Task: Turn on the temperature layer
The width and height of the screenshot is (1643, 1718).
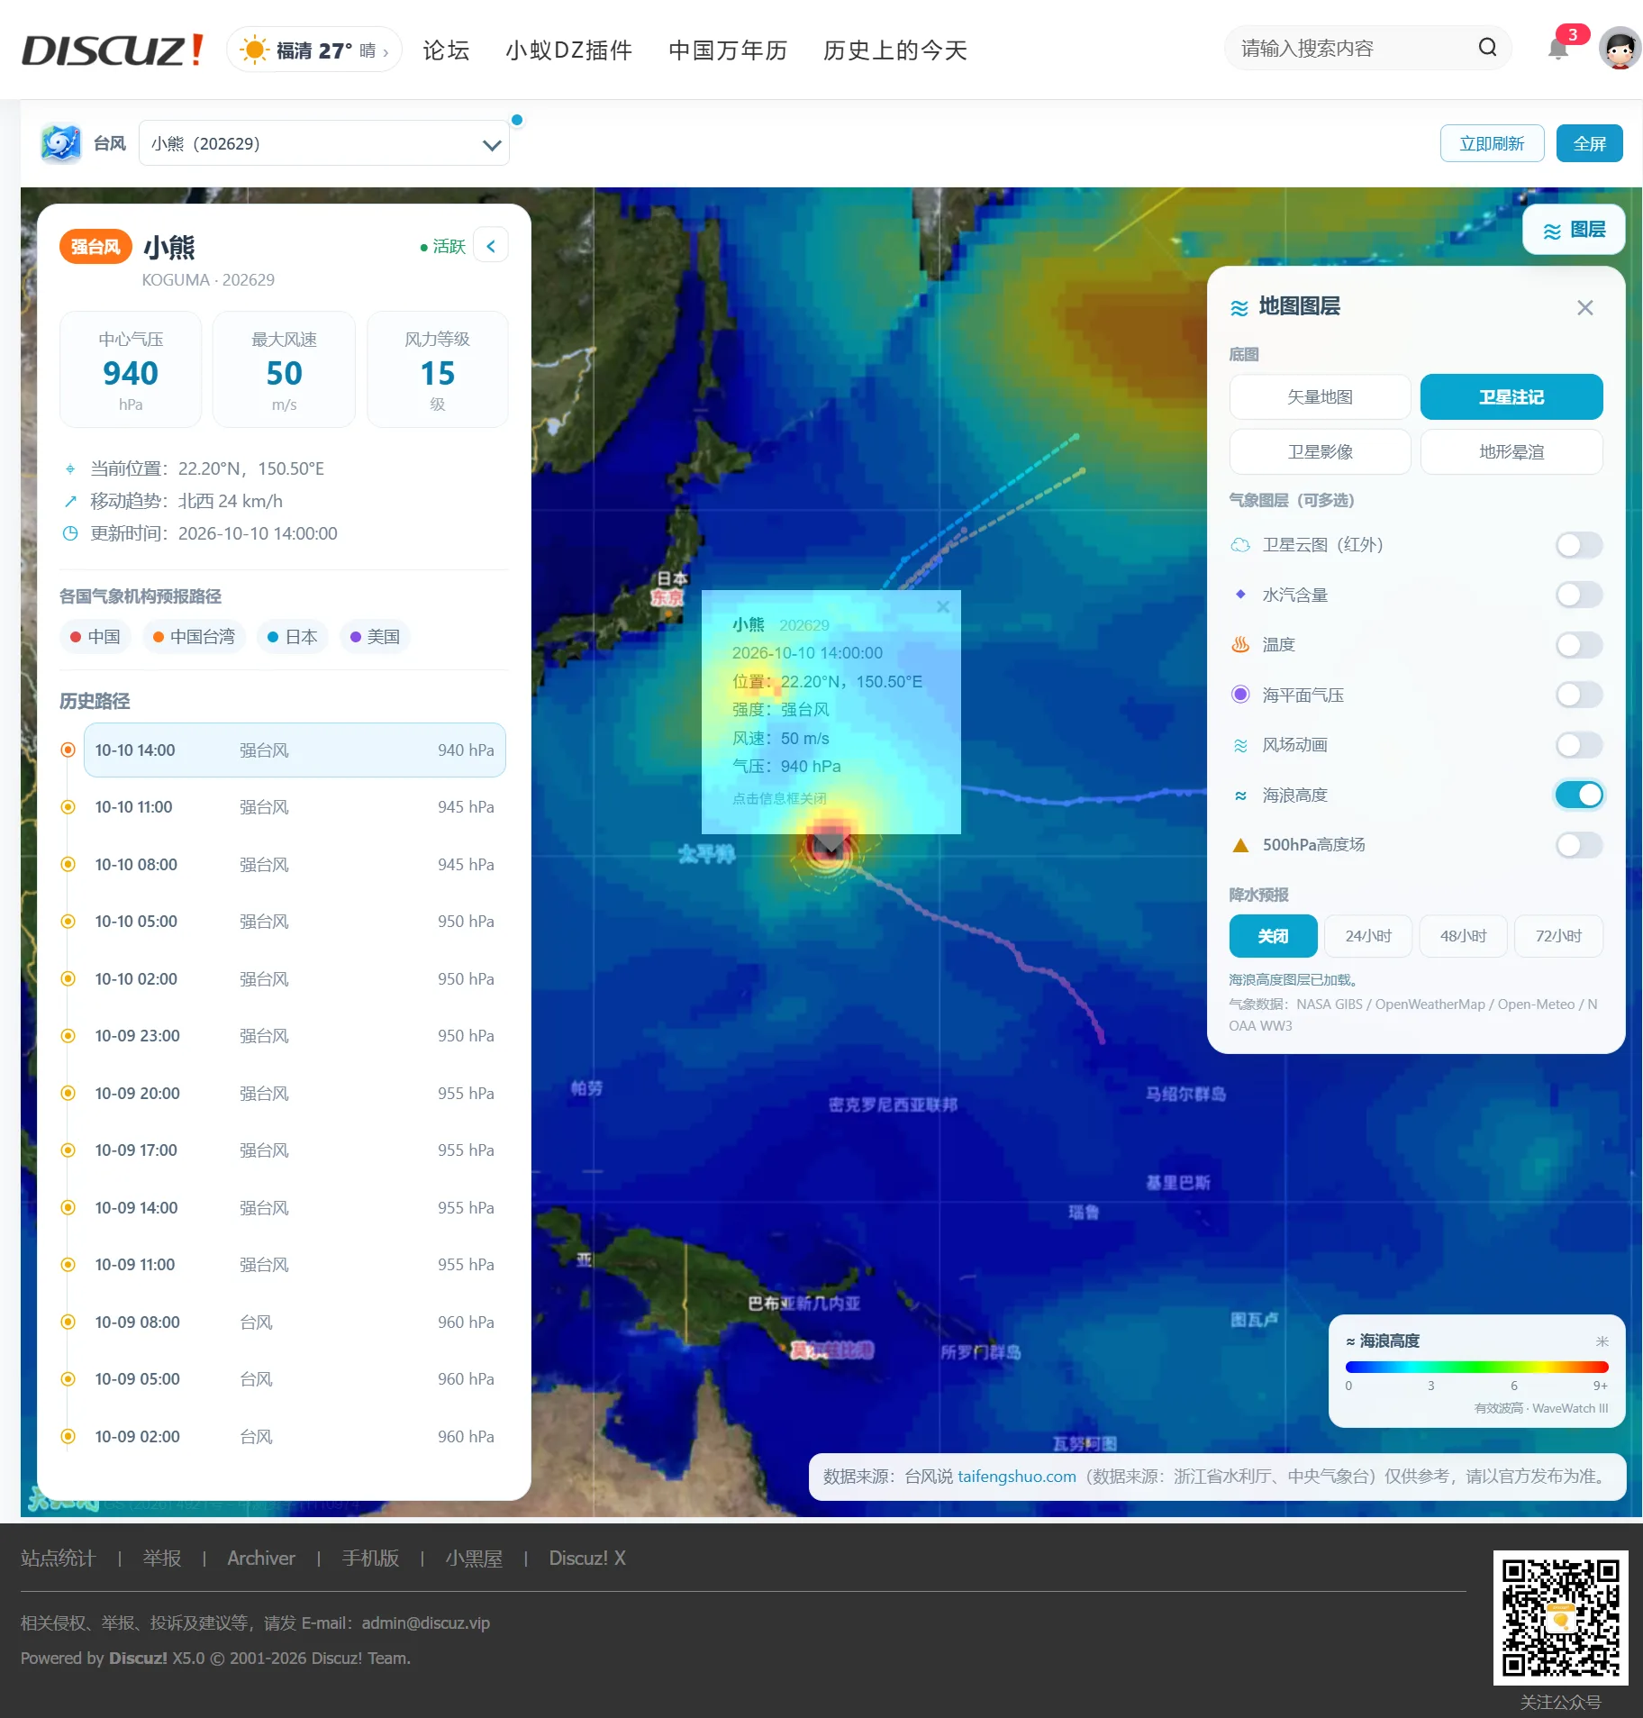Action: pos(1579,645)
